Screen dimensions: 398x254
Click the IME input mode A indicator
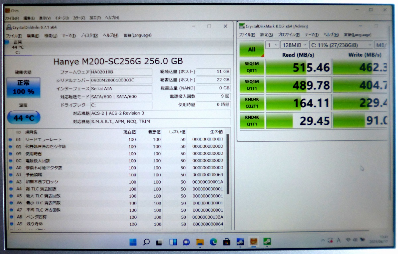[x=339, y=240]
